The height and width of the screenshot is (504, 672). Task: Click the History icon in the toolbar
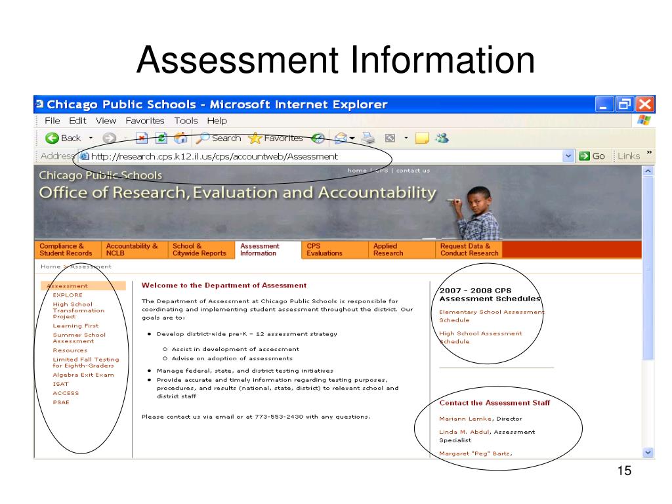(318, 138)
